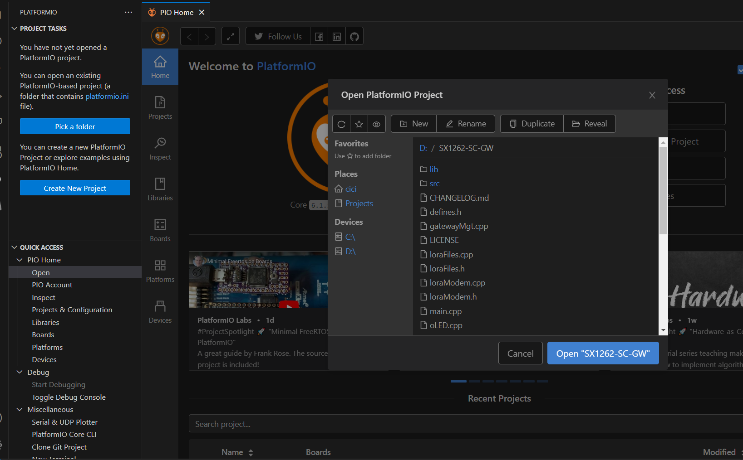Click the Follow Us Twitter button
This screenshot has height=460, width=743.
[x=278, y=37]
